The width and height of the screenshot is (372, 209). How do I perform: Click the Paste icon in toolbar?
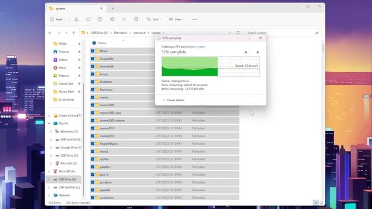point(100,19)
